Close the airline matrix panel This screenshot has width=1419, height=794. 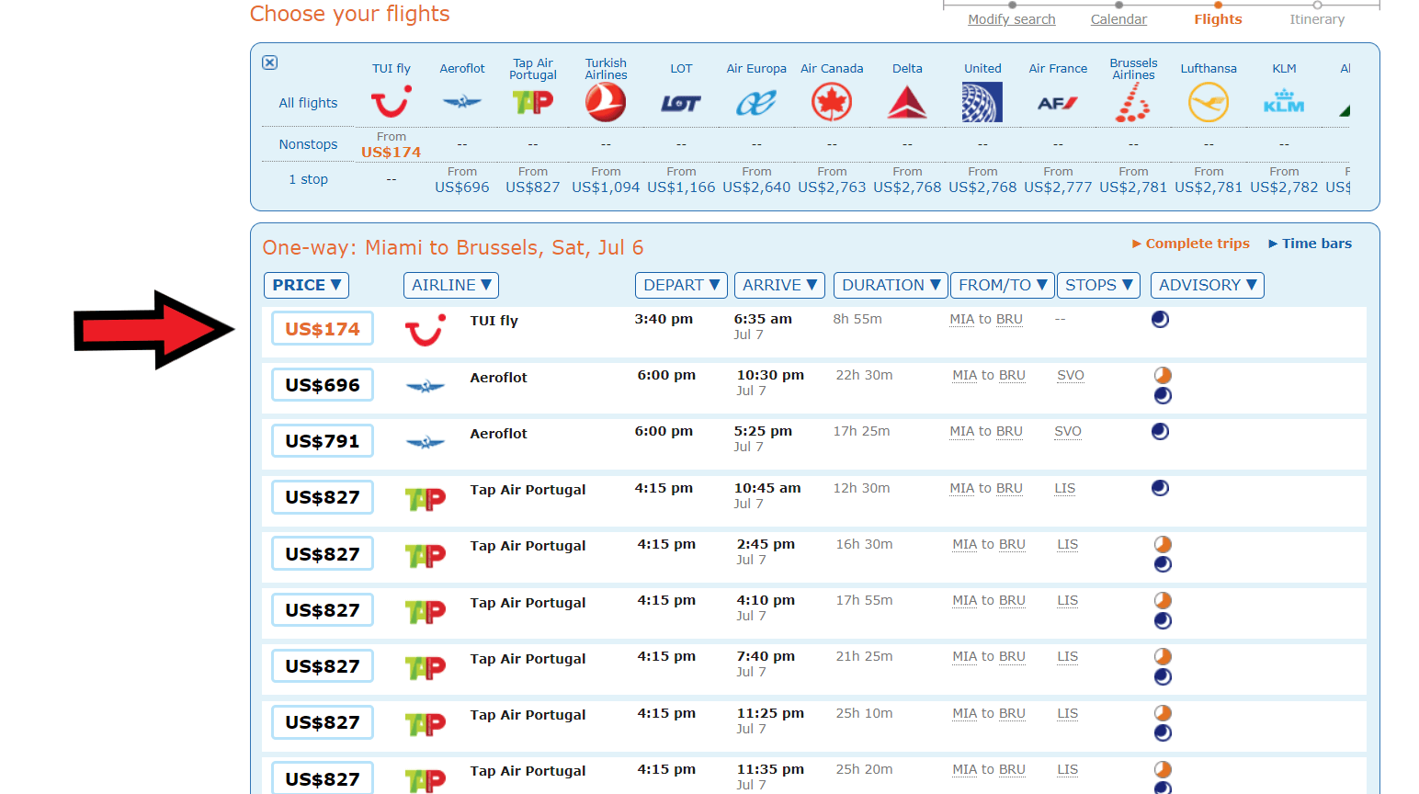tap(269, 62)
